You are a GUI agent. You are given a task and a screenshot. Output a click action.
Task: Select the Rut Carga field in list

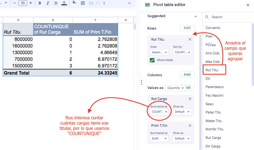213,138
